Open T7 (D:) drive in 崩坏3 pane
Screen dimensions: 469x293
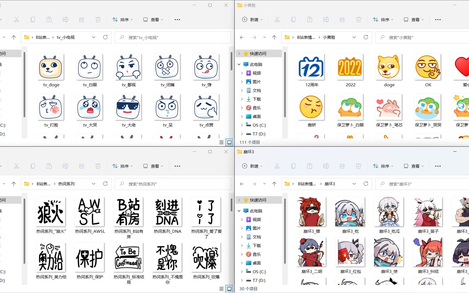(259, 280)
